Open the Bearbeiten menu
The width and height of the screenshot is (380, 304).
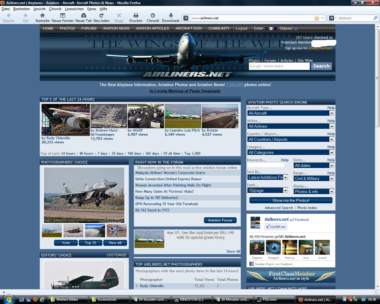point(22,9)
